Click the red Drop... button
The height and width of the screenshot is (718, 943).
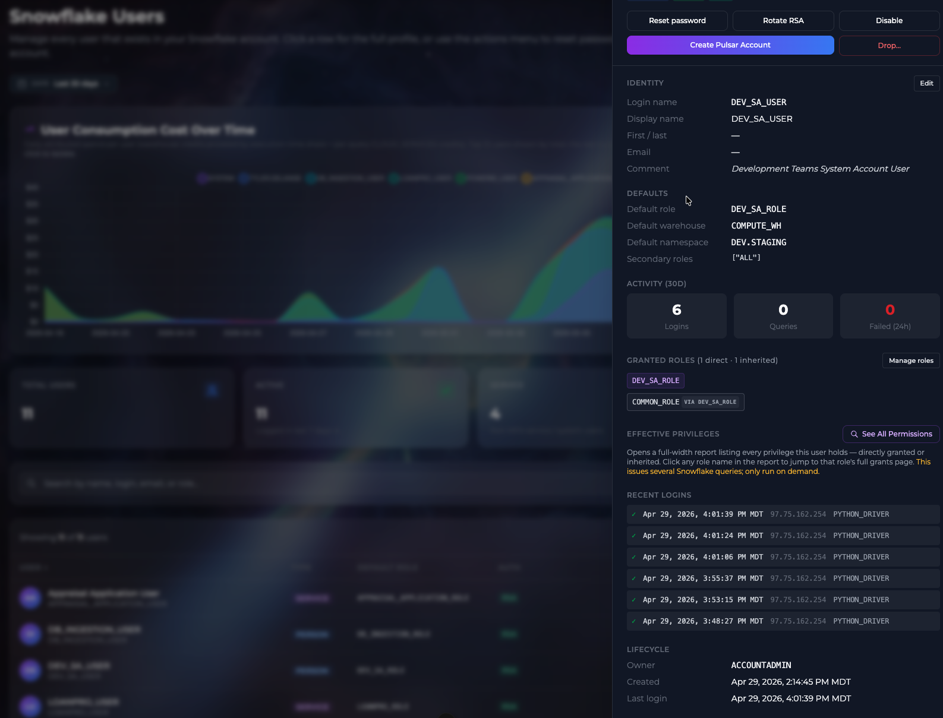[889, 46]
